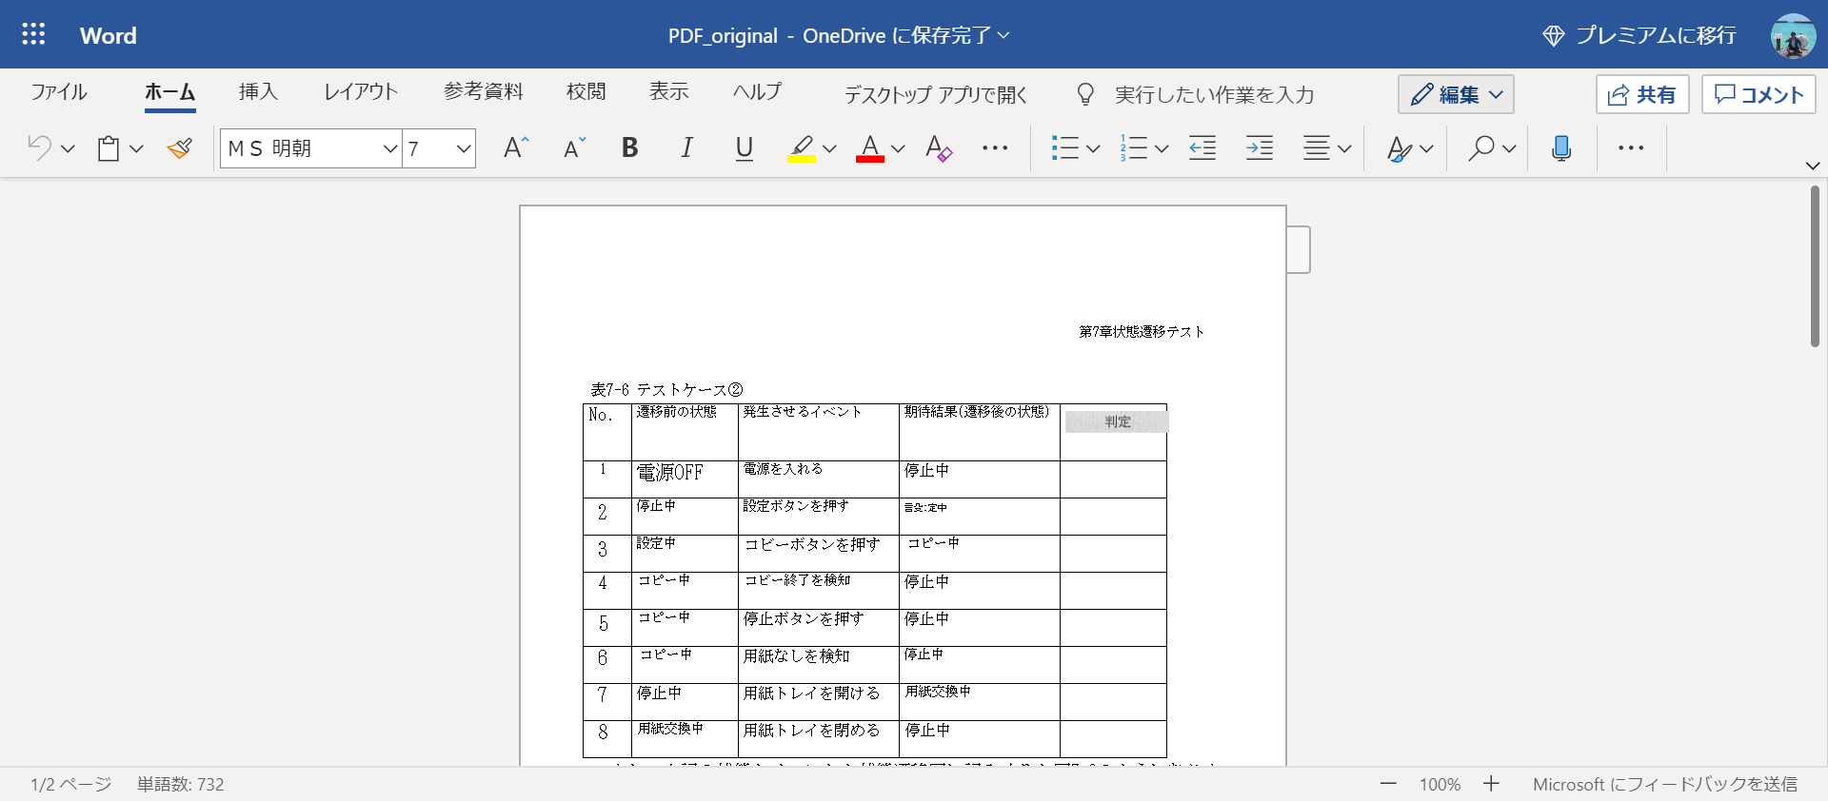Collapse the ribbon chevron
Viewport: 1828px width, 801px height.
pyautogui.click(x=1813, y=166)
